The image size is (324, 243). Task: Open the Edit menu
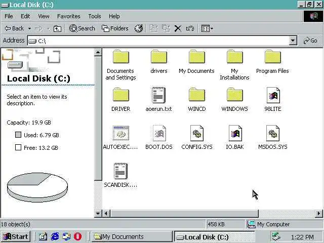click(x=25, y=16)
